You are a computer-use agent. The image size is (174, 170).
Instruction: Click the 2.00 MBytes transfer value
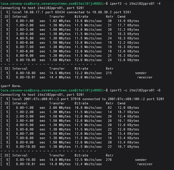click(60, 108)
